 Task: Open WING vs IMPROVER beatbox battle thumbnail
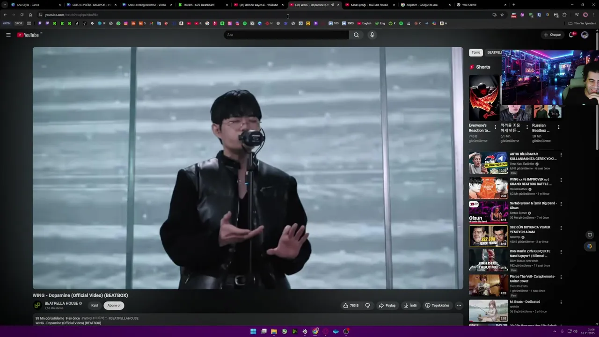tap(488, 188)
